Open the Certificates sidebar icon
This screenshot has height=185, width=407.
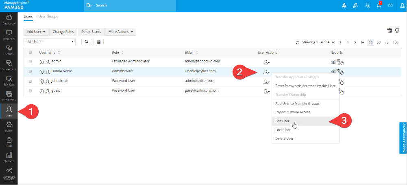(9, 95)
